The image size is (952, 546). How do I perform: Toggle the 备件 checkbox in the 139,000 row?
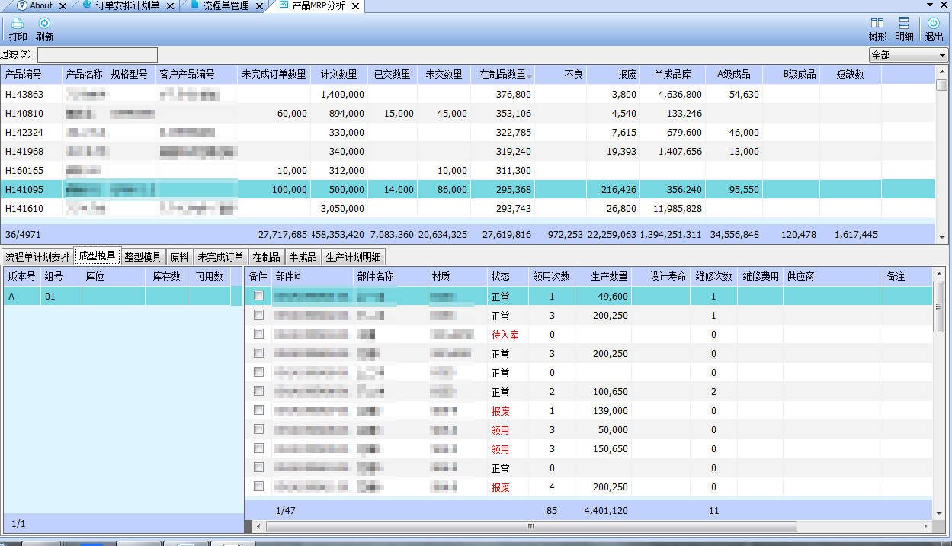pyautogui.click(x=259, y=410)
